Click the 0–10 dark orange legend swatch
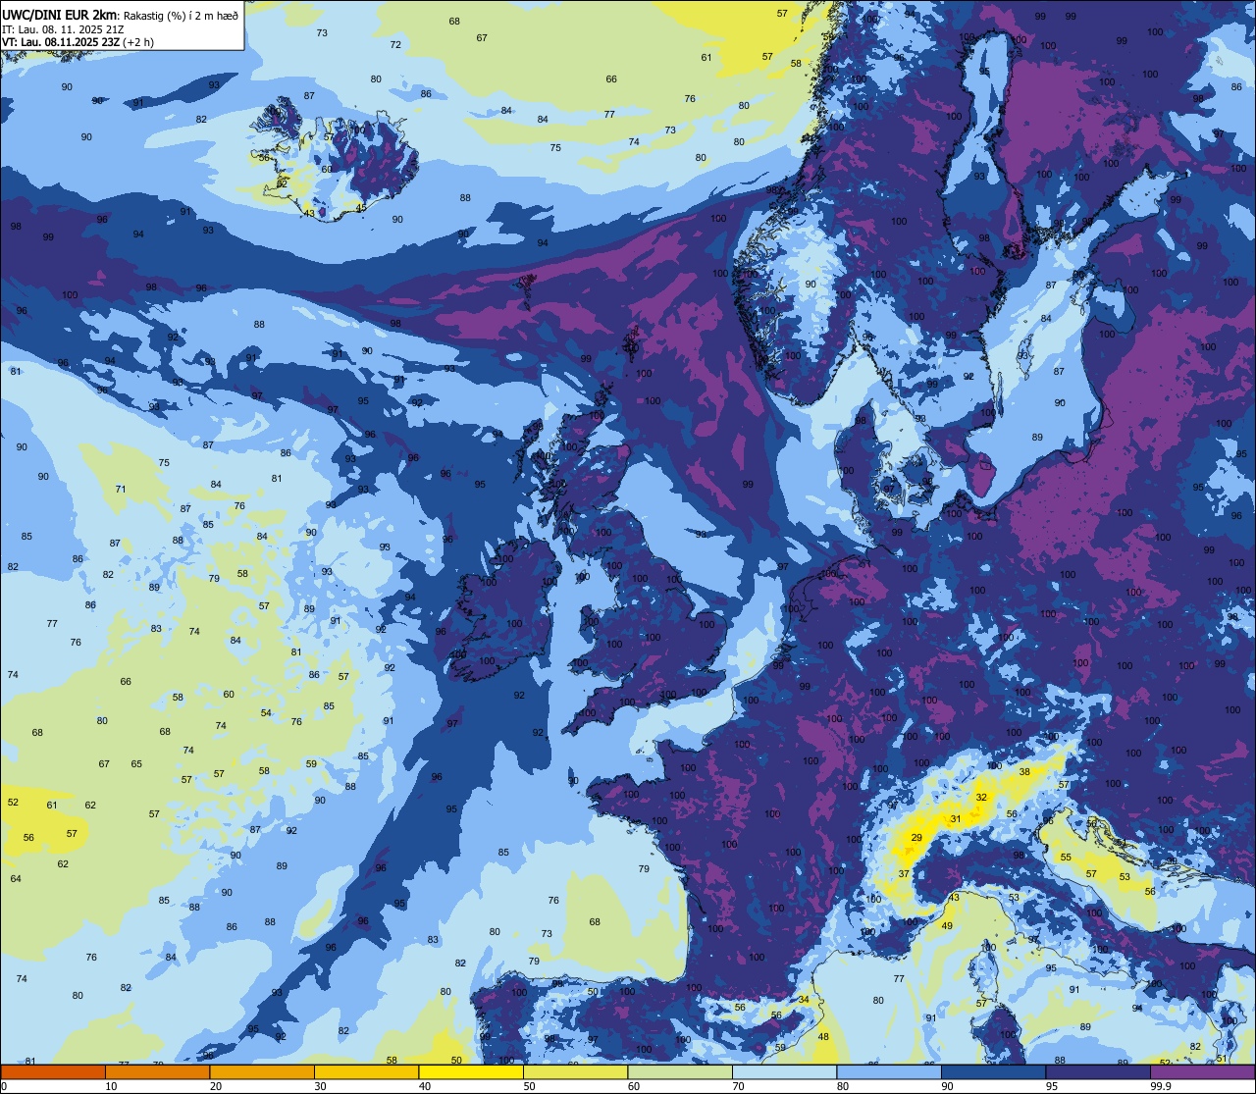The image size is (1256, 1094). pyautogui.click(x=53, y=1071)
